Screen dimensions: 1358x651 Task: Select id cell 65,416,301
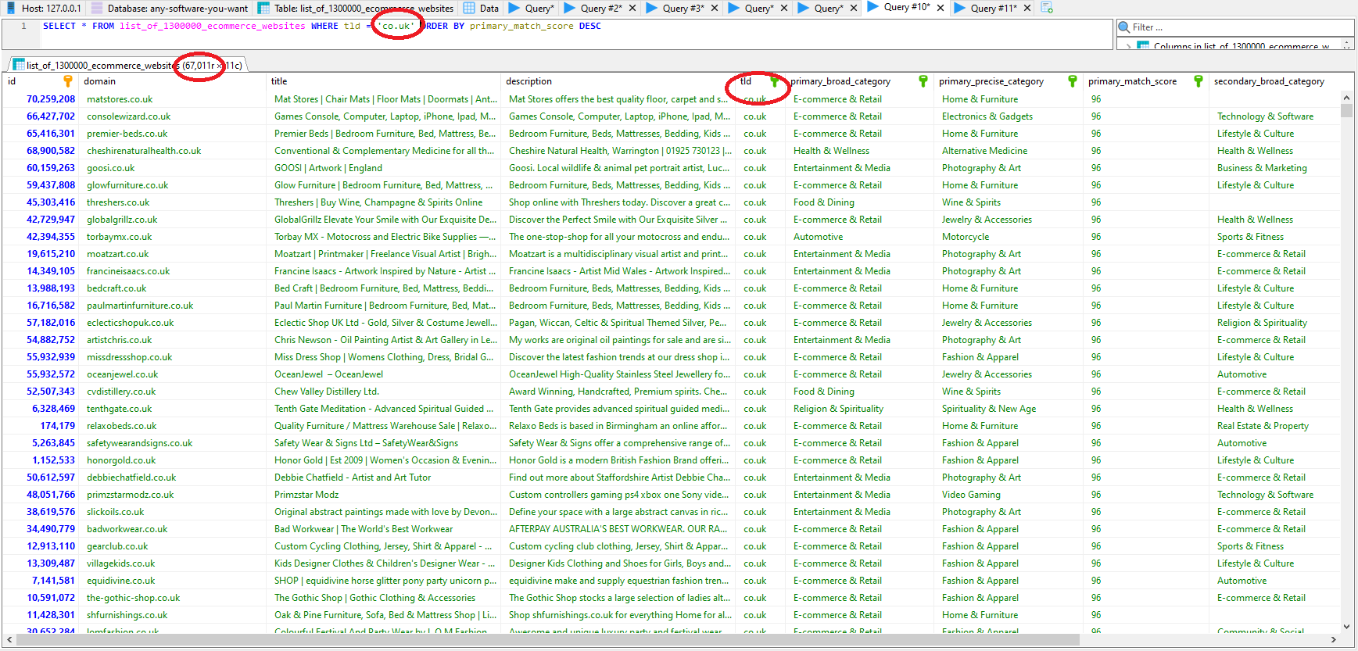point(41,134)
